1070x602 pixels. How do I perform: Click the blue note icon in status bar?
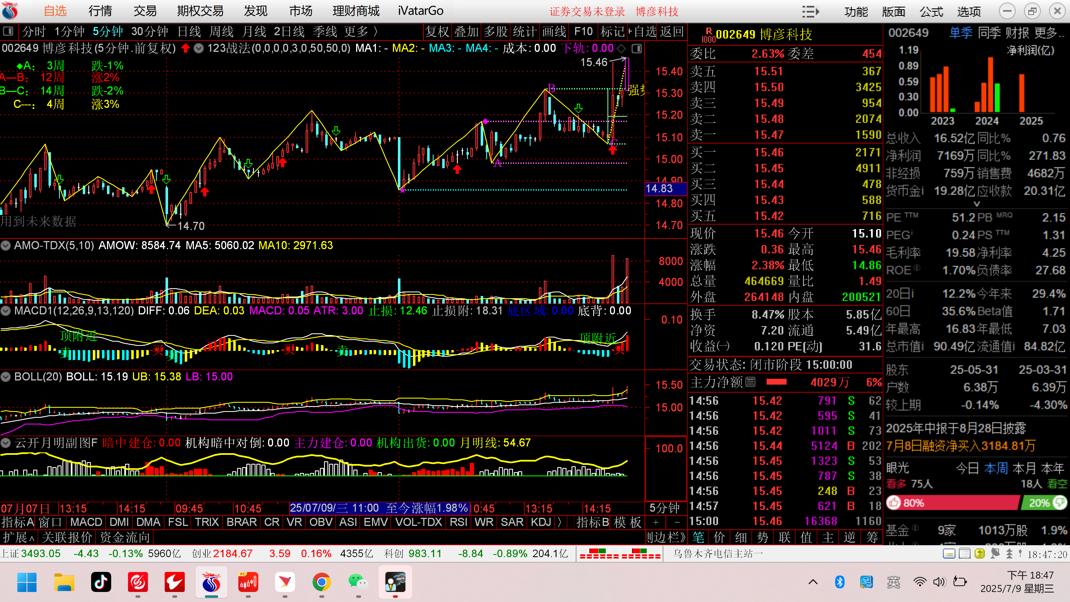coord(949,554)
